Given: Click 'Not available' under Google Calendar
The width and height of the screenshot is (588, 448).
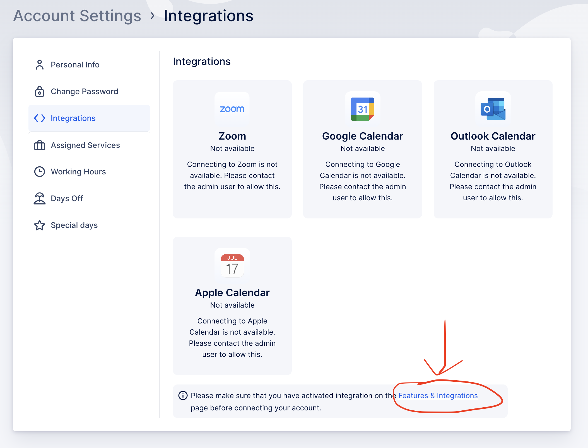Looking at the screenshot, I should pyautogui.click(x=363, y=148).
